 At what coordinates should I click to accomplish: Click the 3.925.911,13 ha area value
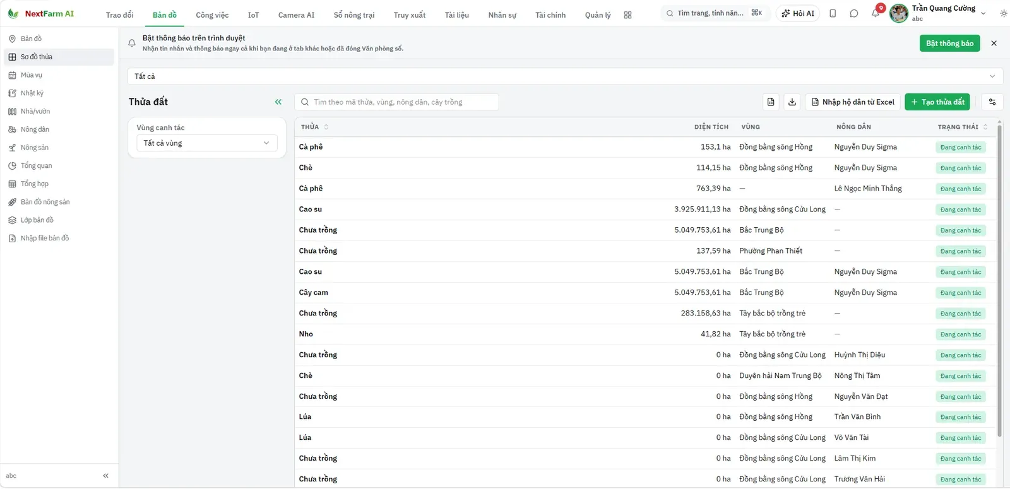click(x=703, y=209)
